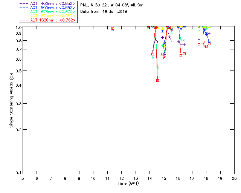Screen dimensions: 241x193
Task: Click the y-axis tick labeled 0.5
Action: click(x=17, y=71)
